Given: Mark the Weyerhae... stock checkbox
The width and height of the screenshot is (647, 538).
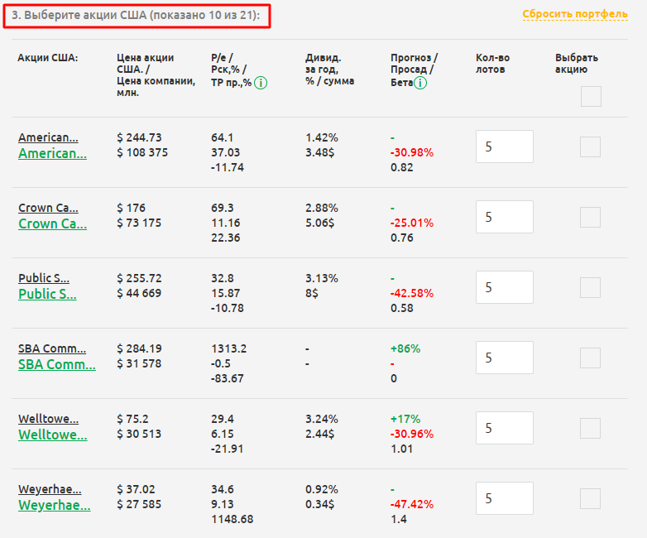Looking at the screenshot, I should [590, 499].
